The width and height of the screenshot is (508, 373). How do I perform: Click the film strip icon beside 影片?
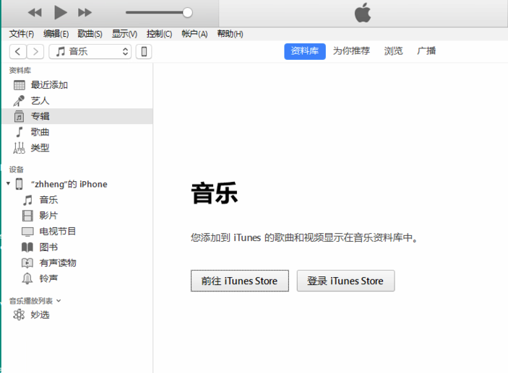[x=27, y=216]
